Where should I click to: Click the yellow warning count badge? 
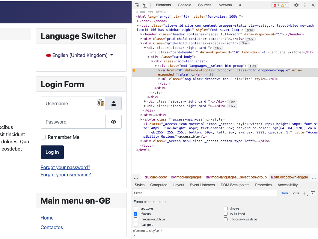284,5
